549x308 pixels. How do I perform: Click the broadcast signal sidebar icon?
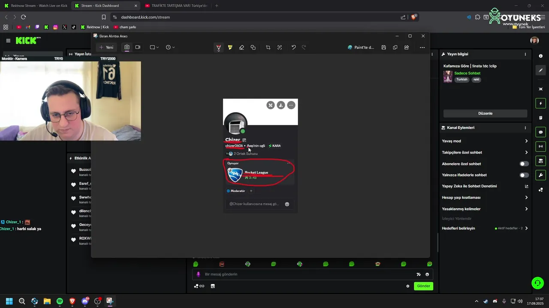[540, 146]
